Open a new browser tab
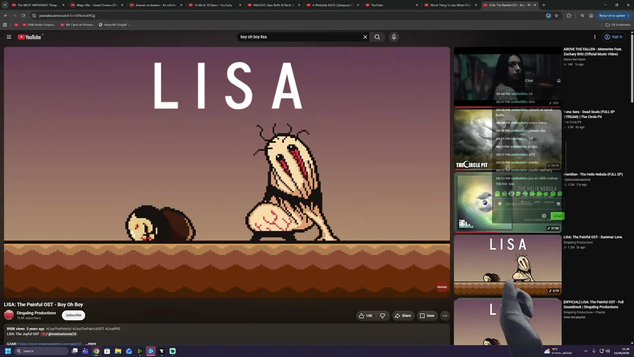The image size is (634, 357). coord(543,5)
